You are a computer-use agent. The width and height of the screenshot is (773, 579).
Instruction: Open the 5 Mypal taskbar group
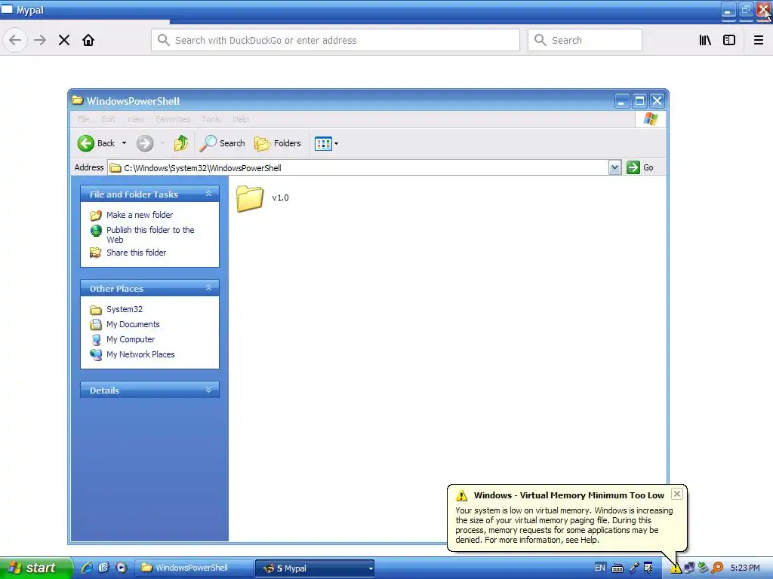(x=315, y=568)
